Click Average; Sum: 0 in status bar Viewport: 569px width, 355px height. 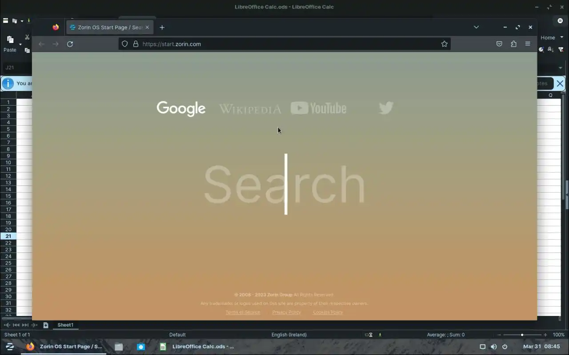point(445,335)
